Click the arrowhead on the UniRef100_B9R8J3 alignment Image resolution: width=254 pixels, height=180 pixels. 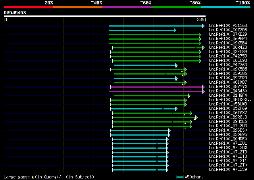(x=196, y=117)
